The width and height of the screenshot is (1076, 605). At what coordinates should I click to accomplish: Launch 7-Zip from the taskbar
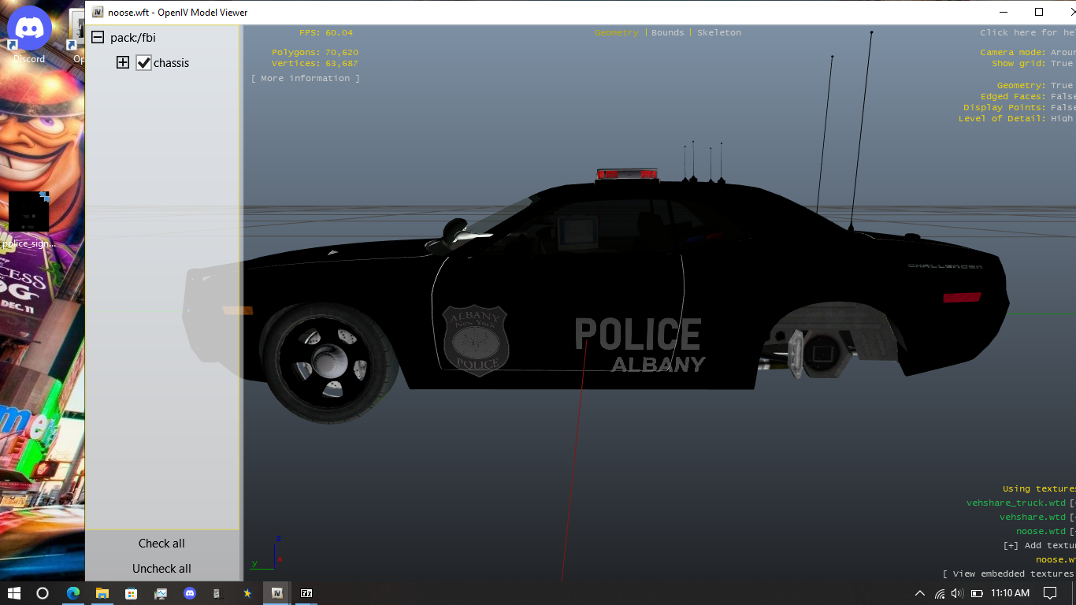pos(306,593)
